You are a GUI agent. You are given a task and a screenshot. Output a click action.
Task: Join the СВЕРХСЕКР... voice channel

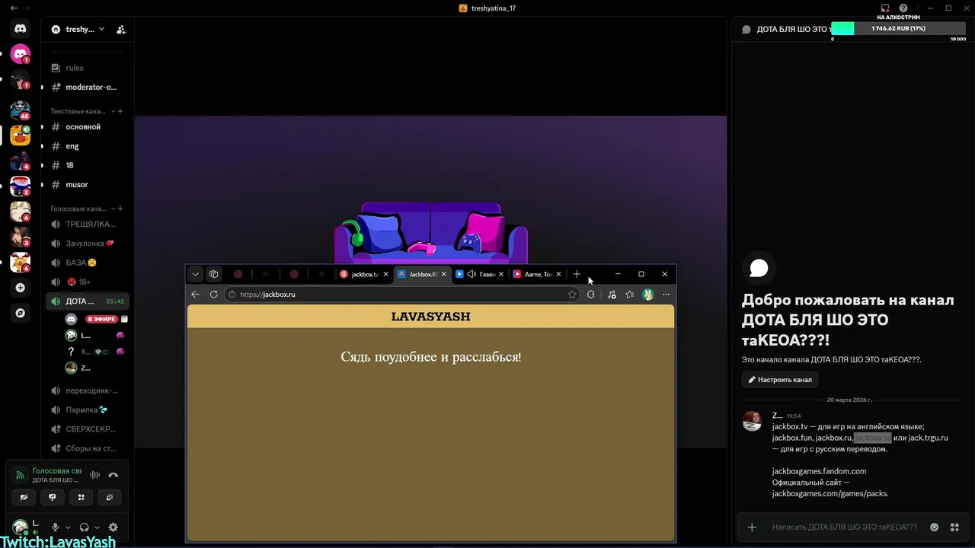[88, 429]
